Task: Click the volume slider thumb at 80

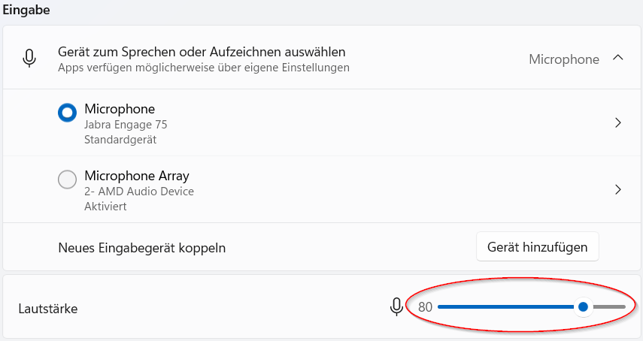Action: pyautogui.click(x=583, y=306)
